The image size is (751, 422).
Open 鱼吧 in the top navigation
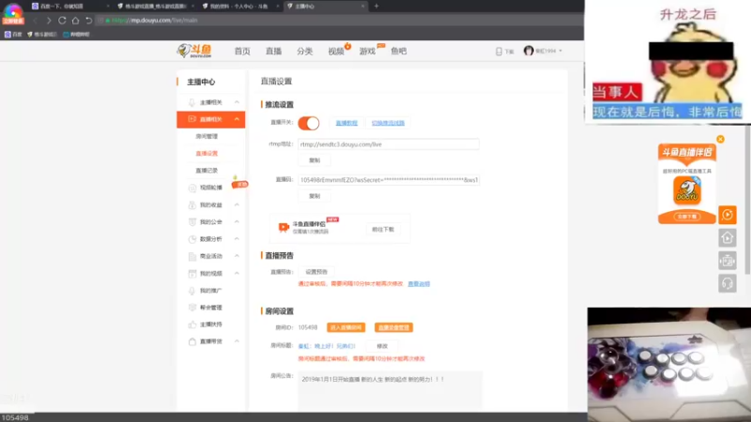click(398, 52)
